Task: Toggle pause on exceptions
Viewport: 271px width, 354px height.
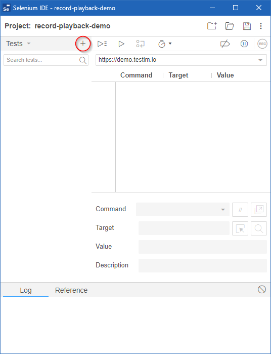Action: [x=244, y=44]
